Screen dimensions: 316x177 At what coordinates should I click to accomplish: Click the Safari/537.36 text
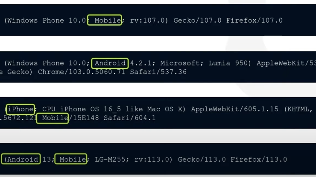158,72
